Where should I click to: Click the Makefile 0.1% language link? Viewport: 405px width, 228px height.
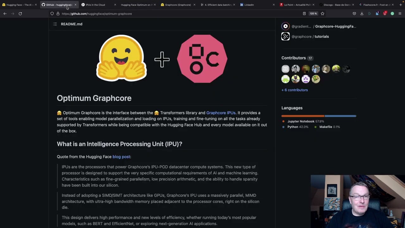pos(327,127)
